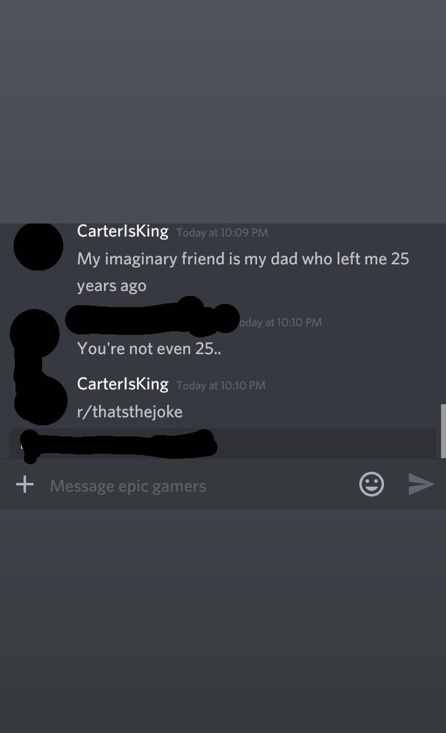
Task: Click the chat scrollbar thumb
Action: coord(443,431)
